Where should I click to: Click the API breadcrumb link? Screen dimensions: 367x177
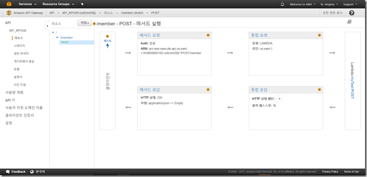pyautogui.click(x=52, y=13)
